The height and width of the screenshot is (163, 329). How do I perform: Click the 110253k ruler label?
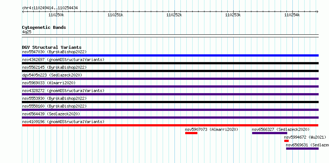click(x=233, y=15)
